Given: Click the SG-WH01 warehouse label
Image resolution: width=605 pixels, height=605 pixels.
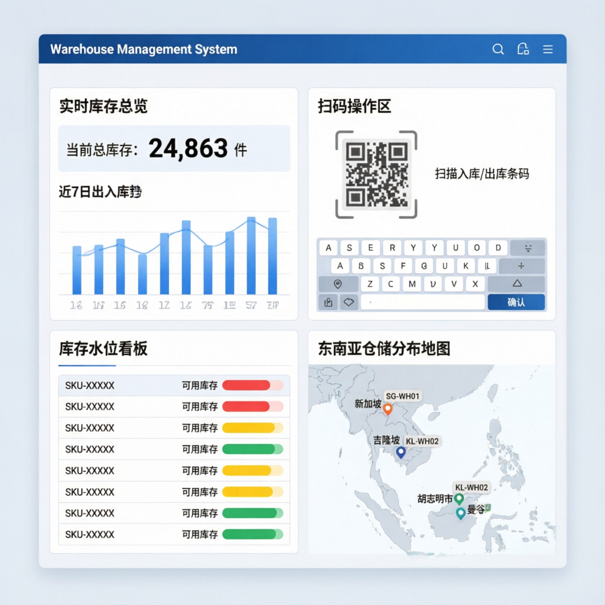Looking at the screenshot, I should click(x=402, y=396).
